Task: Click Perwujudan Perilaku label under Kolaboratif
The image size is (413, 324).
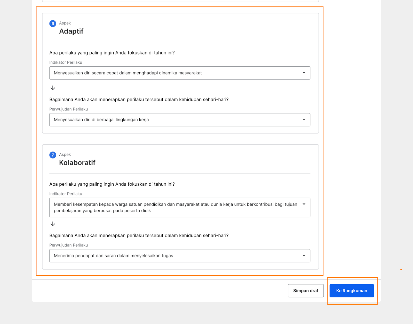Action: coord(68,245)
